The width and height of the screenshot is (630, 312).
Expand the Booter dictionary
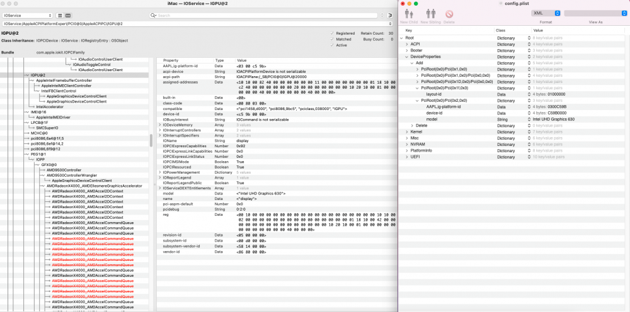(x=407, y=50)
